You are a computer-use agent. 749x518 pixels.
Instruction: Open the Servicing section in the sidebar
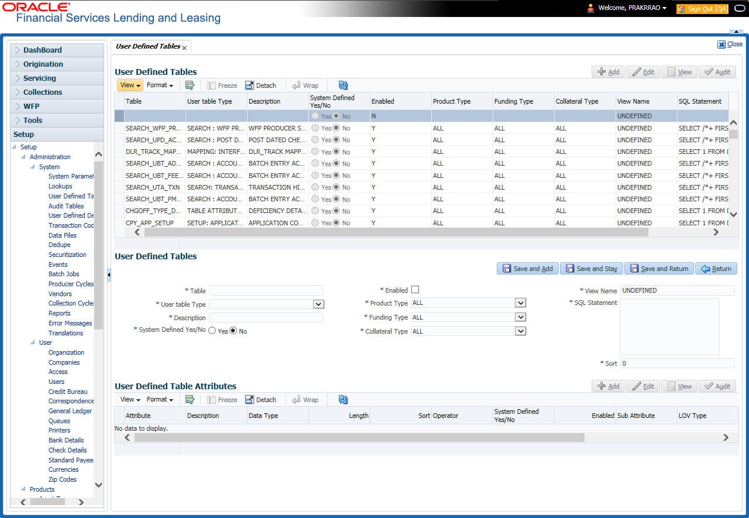click(40, 78)
